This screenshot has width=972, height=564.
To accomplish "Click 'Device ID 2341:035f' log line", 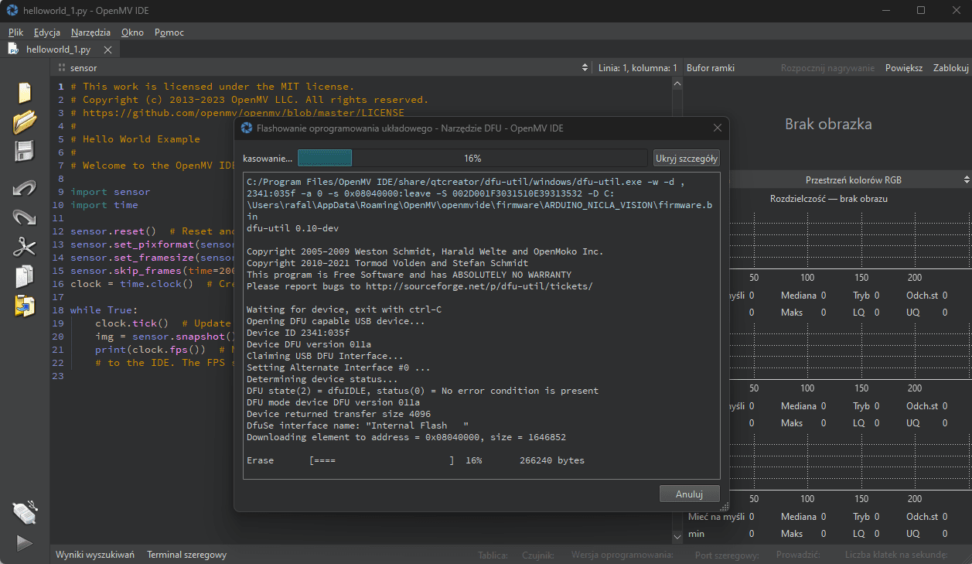I will (298, 333).
